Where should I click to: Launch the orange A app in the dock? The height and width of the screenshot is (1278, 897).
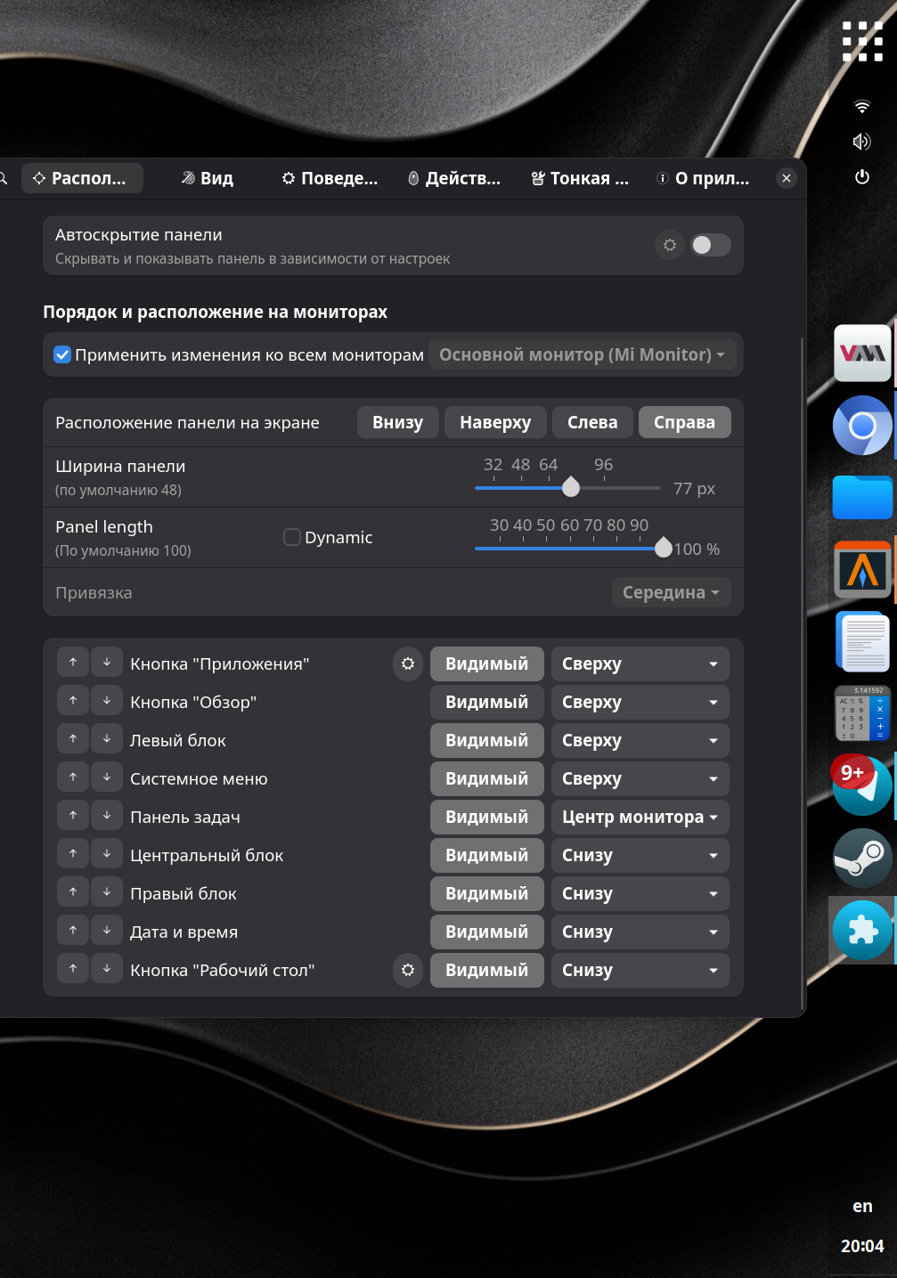pyautogui.click(x=862, y=569)
